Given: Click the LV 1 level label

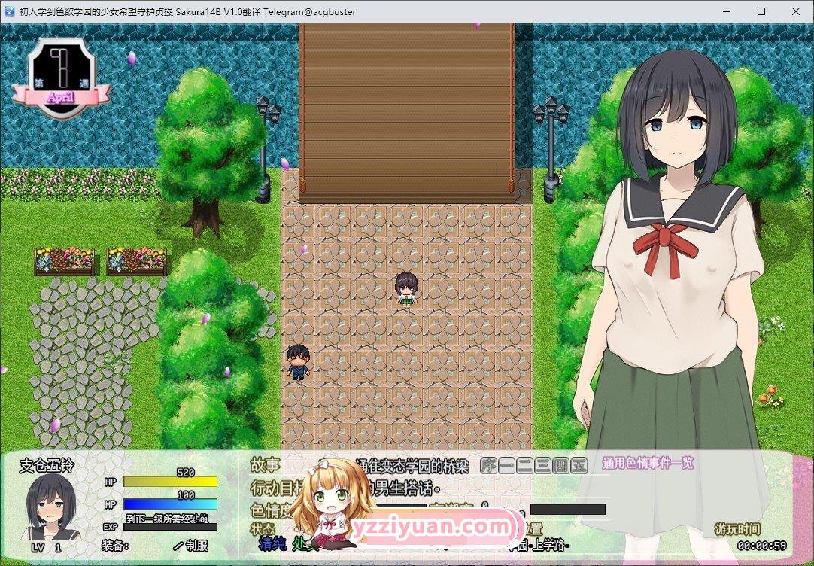Looking at the screenshot, I should pyautogui.click(x=46, y=548).
